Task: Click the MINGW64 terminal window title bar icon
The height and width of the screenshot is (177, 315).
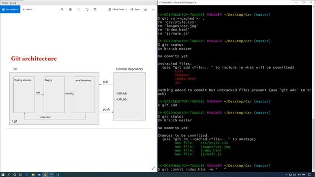Action: click(x=160, y=2)
